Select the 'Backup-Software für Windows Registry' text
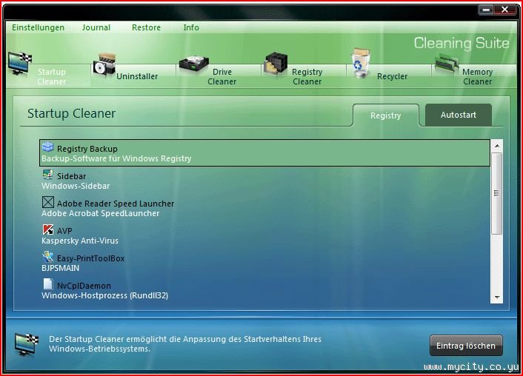This screenshot has height=376, width=523. tap(116, 158)
